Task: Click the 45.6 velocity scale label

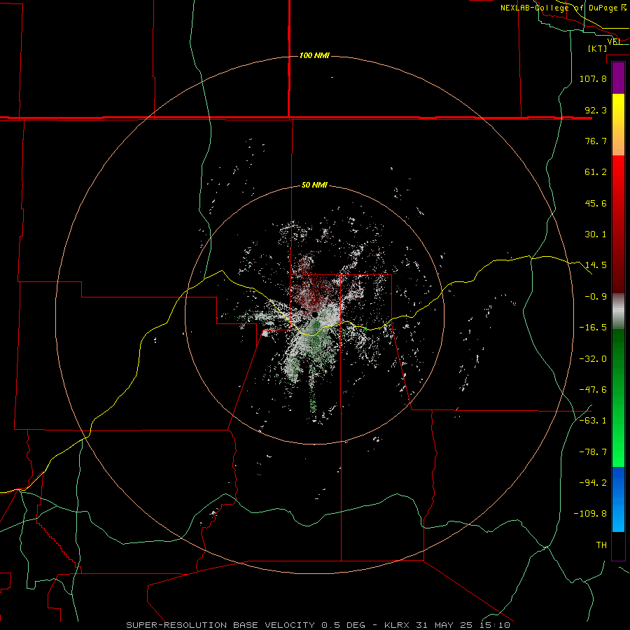Action: [596, 203]
